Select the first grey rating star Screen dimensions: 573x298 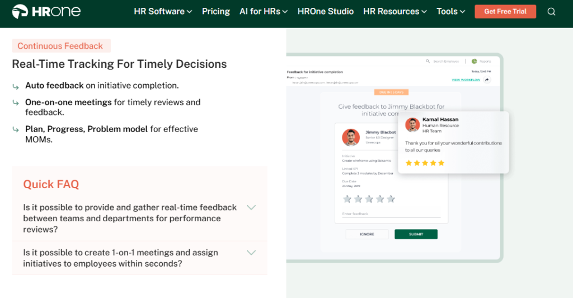point(347,199)
